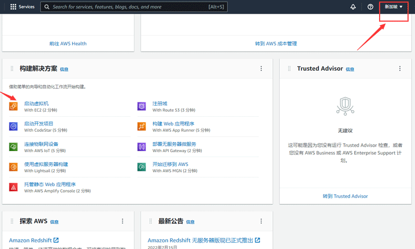This screenshot has width=415, height=249.
Task: Open 探索 AWS widget three-dot menu
Action: (122, 221)
